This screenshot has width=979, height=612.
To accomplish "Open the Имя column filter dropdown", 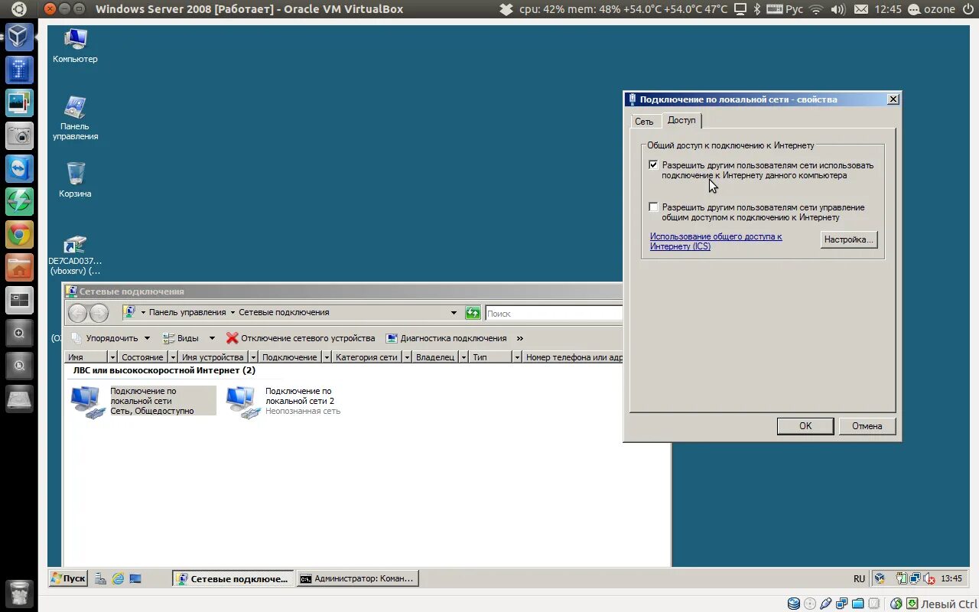I will coord(112,357).
